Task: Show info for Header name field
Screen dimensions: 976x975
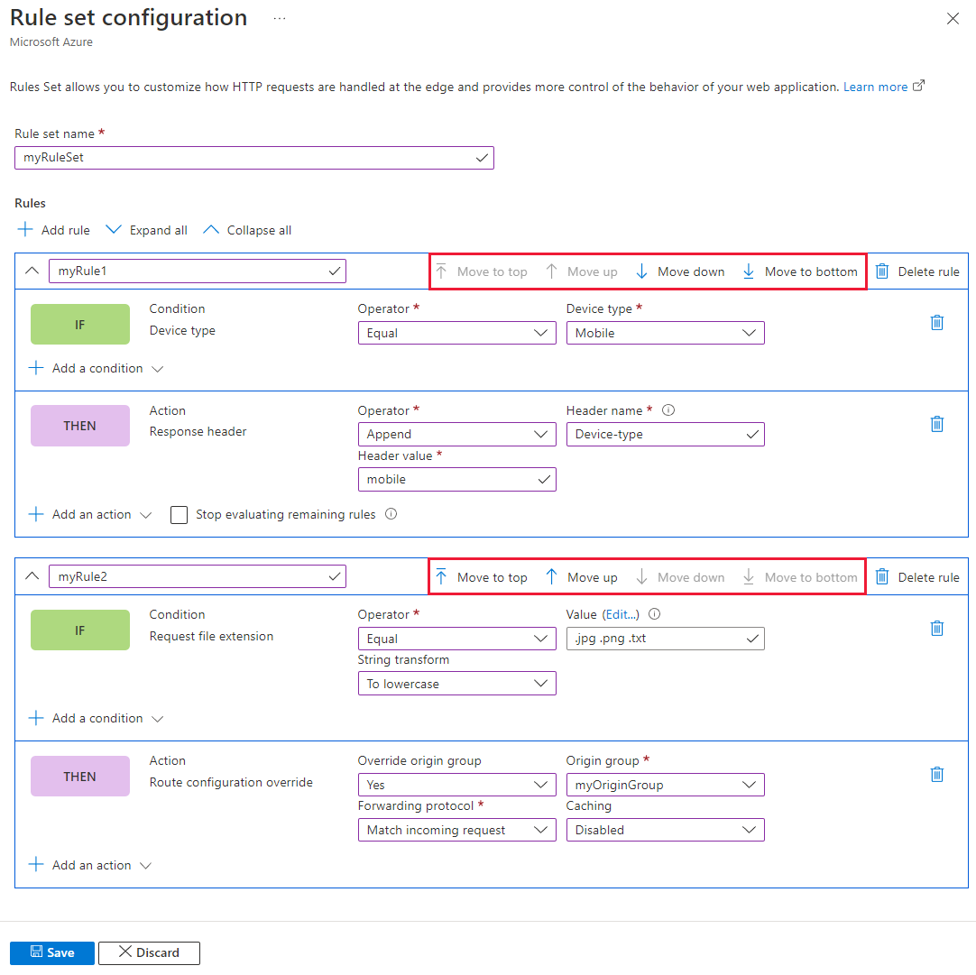Action: [x=668, y=410]
